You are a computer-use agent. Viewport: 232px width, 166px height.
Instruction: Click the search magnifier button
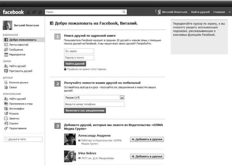coord(124,12)
